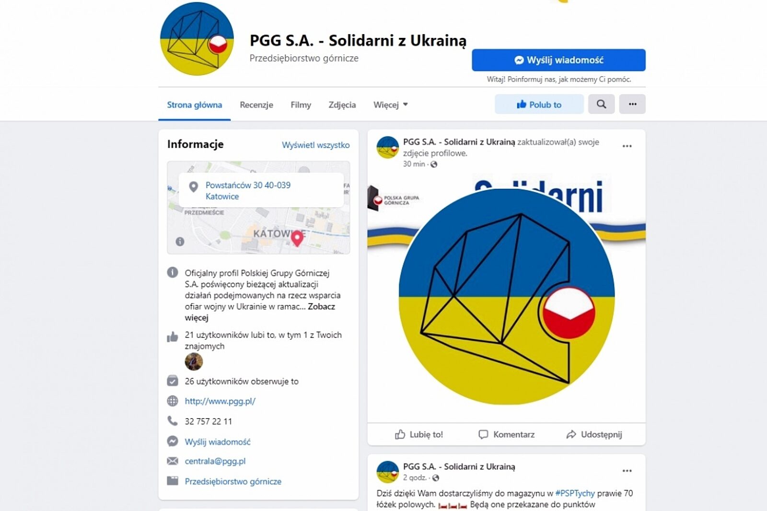The height and width of the screenshot is (511, 767).
Task: Open the three-dots page options button
Action: tap(632, 104)
